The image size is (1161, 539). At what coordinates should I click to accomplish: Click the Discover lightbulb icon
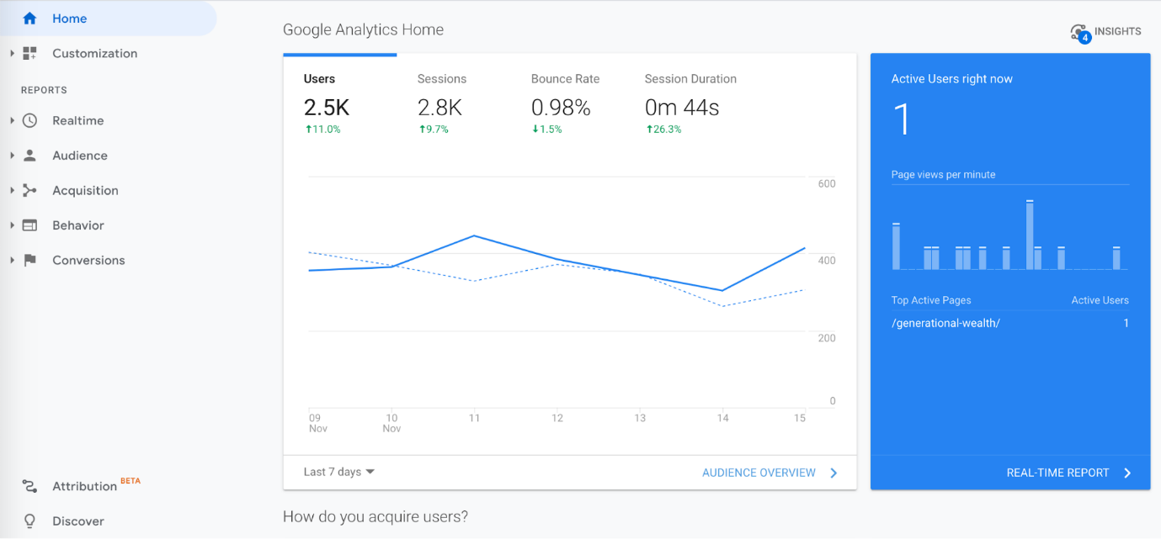click(x=29, y=521)
